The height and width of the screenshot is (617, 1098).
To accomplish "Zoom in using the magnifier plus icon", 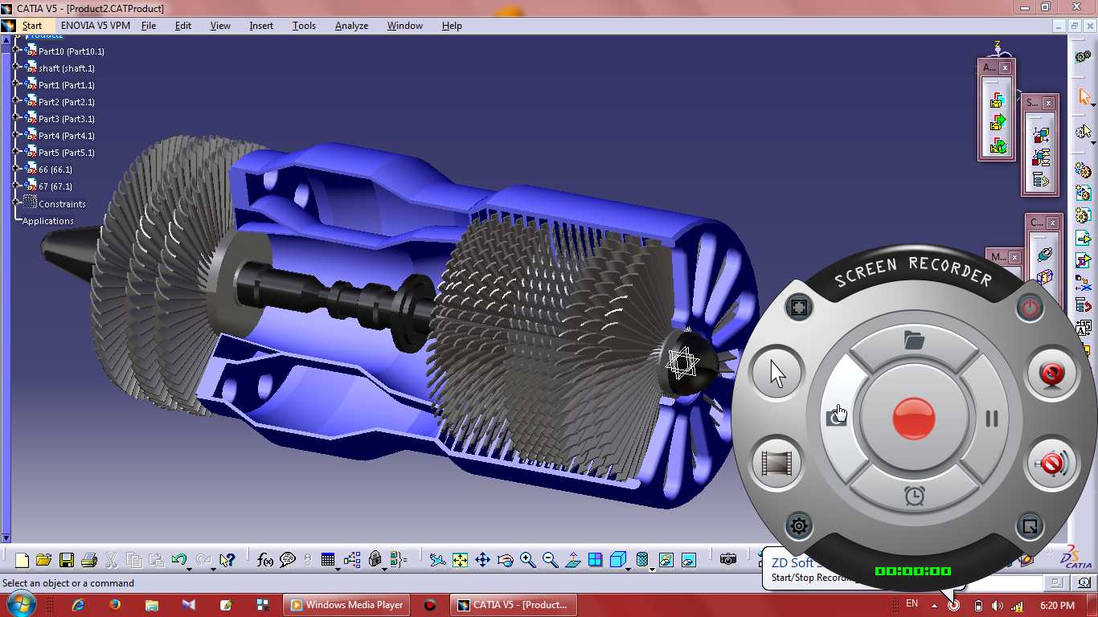I will [527, 560].
